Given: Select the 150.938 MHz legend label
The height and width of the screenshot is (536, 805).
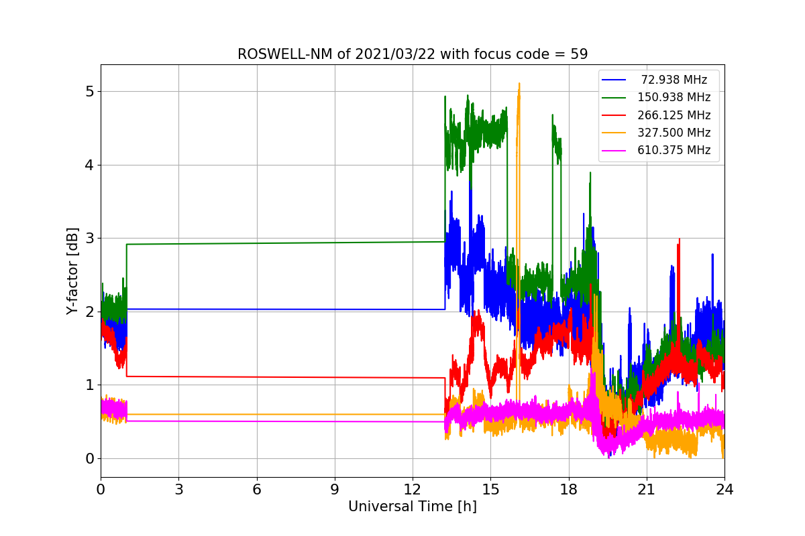Looking at the screenshot, I should click(x=674, y=97).
